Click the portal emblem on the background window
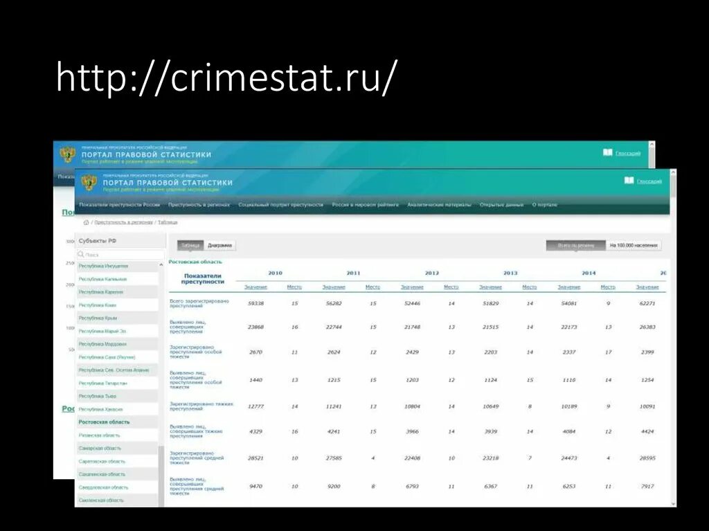This screenshot has width=709, height=531. pyautogui.click(x=67, y=154)
